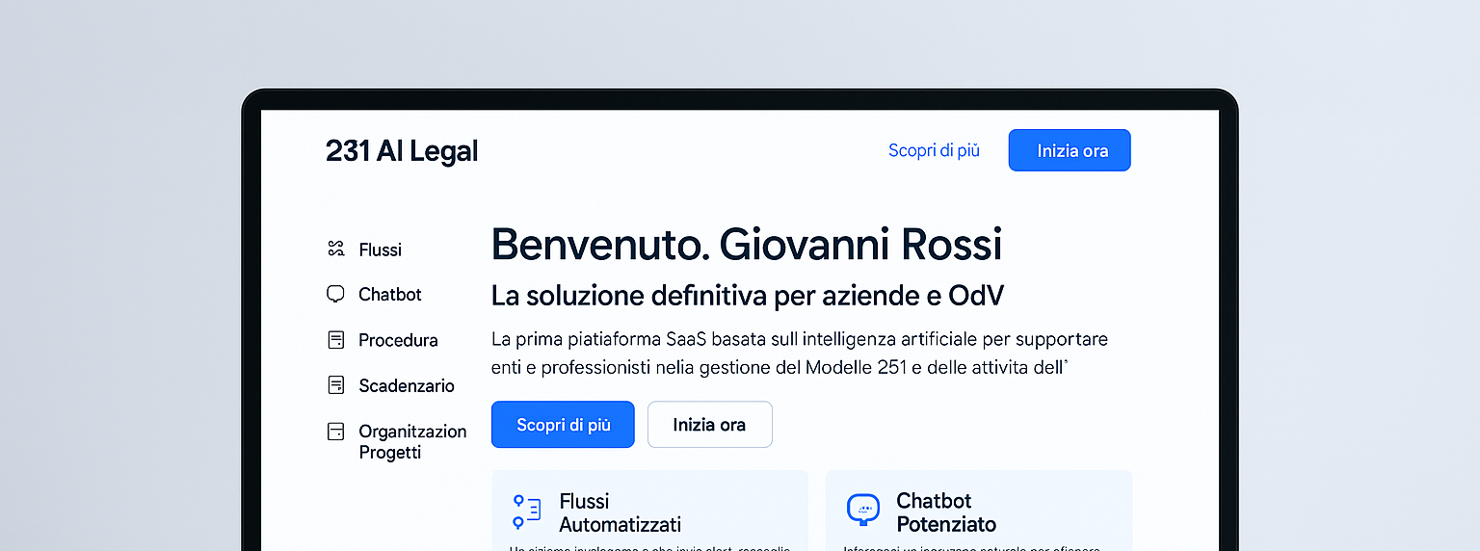Open the Flussi Automatizzati card title
This screenshot has height=551, width=1480.
click(x=620, y=512)
